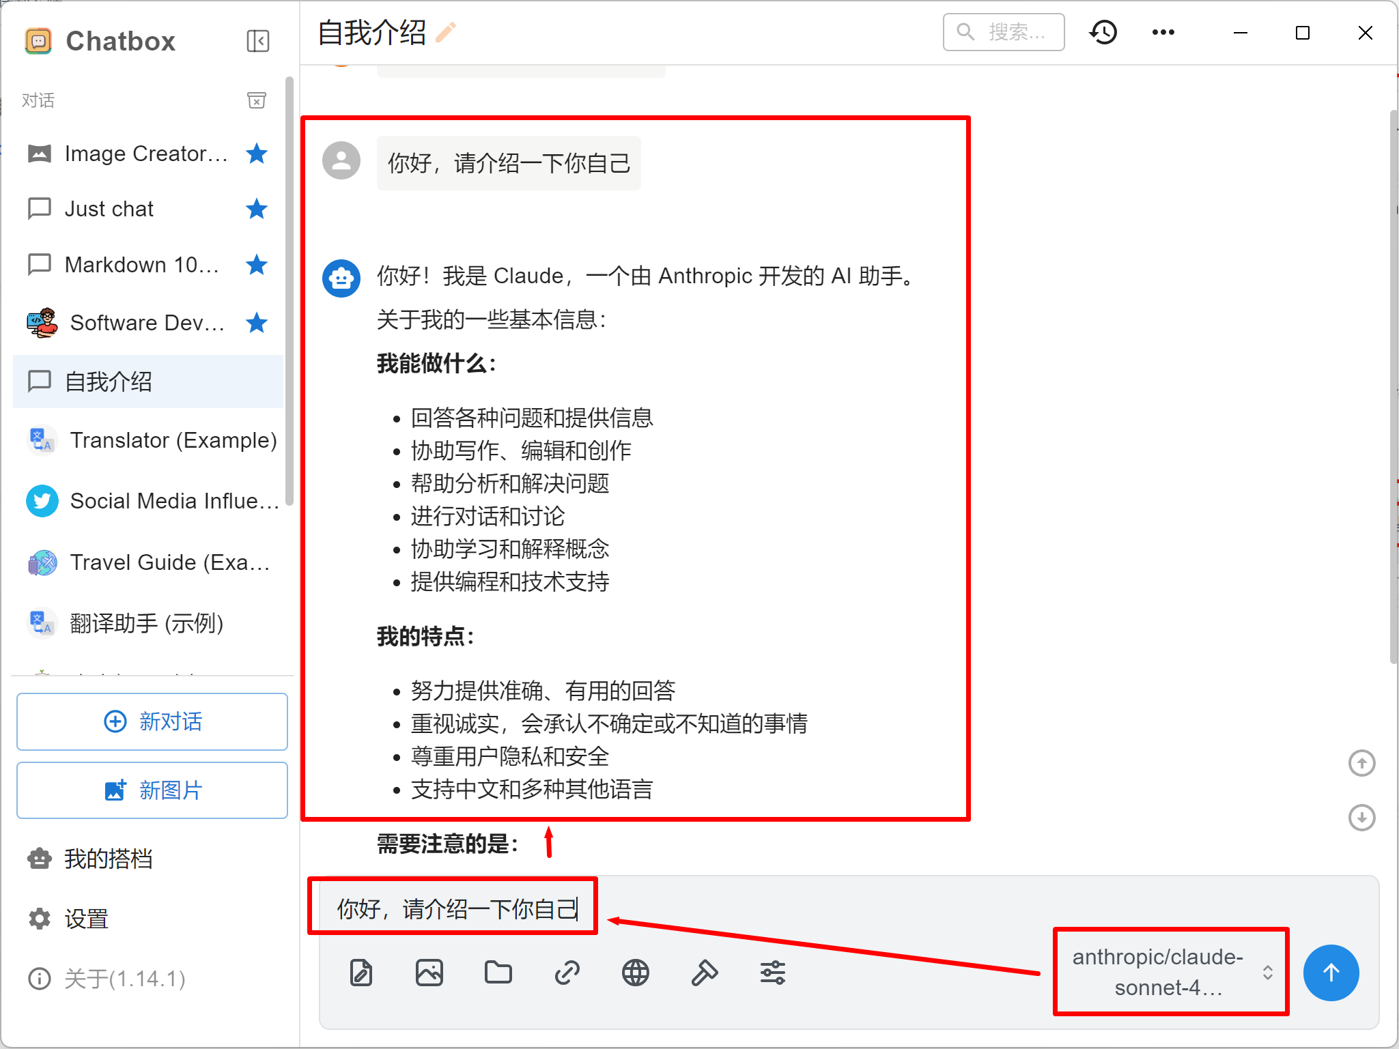Click the 你好，请介绍一下你自己 user message bubble
Viewport: 1399px width, 1049px height.
[509, 163]
